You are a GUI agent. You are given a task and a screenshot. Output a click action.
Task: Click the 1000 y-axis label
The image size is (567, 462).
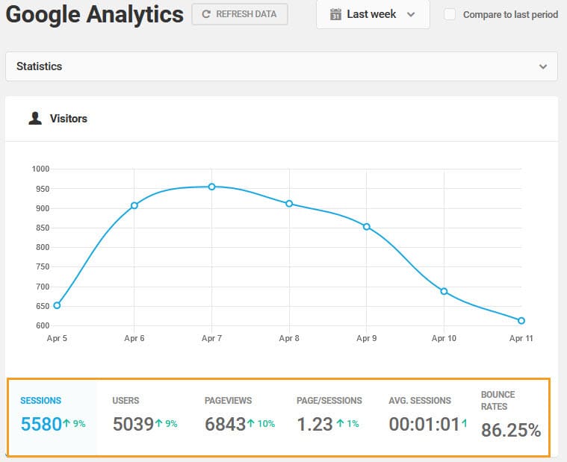click(x=40, y=169)
